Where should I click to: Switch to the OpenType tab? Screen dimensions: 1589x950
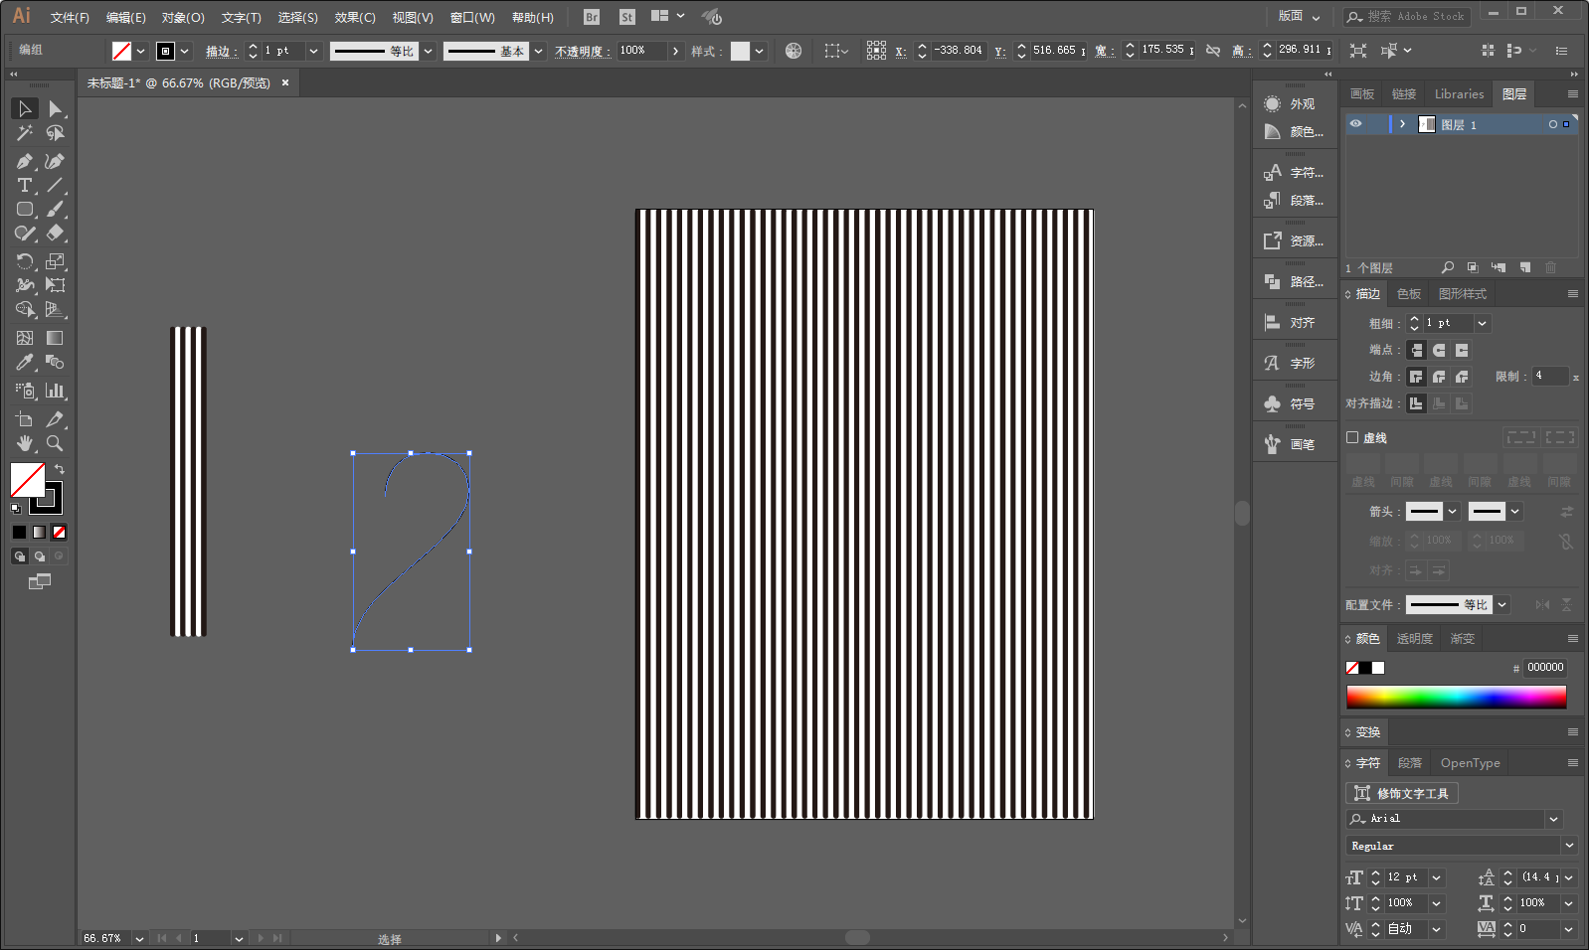pos(1470,763)
